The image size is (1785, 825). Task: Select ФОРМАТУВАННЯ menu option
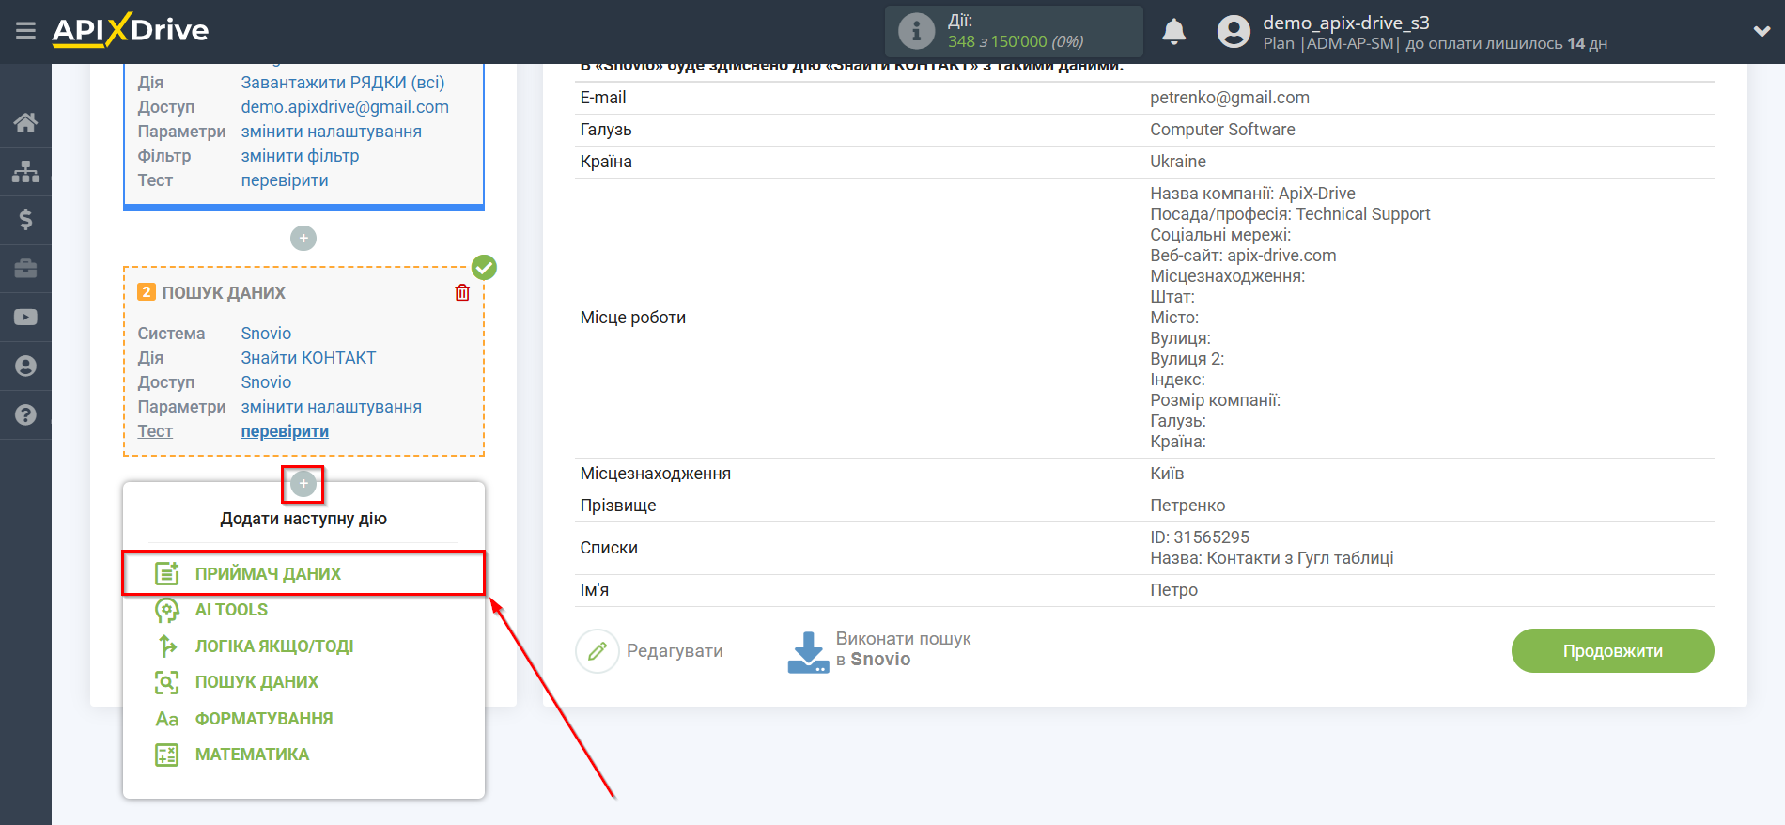(264, 719)
